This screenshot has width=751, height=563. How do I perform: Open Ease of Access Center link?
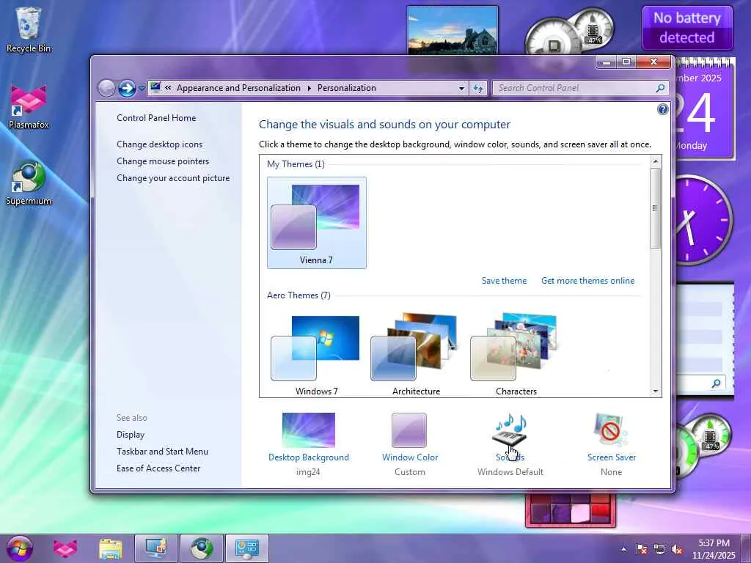pyautogui.click(x=158, y=468)
